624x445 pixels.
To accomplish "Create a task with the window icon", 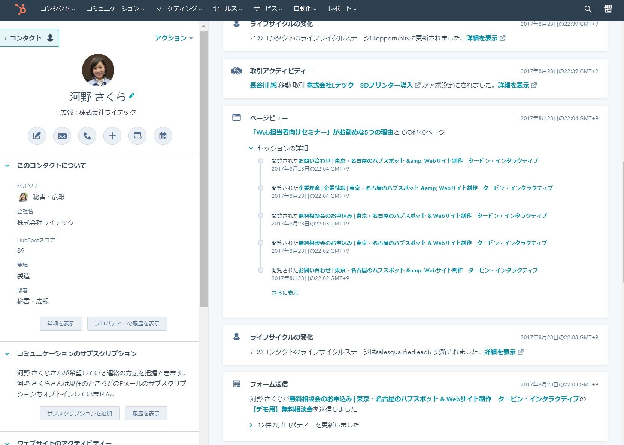I will 137,136.
